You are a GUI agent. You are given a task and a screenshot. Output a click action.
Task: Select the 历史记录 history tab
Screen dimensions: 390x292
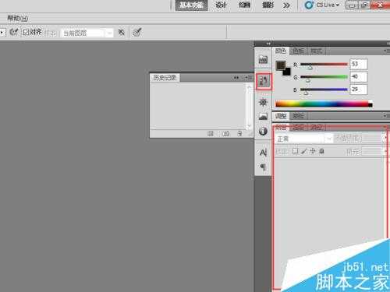pos(165,78)
